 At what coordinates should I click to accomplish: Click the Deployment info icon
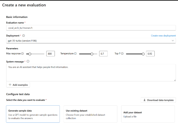[24, 36]
